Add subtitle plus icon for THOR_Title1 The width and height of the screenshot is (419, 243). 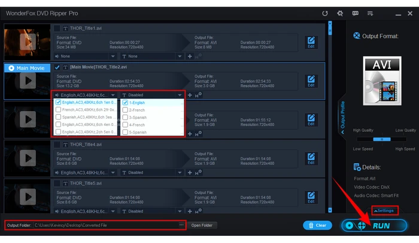pos(190,56)
